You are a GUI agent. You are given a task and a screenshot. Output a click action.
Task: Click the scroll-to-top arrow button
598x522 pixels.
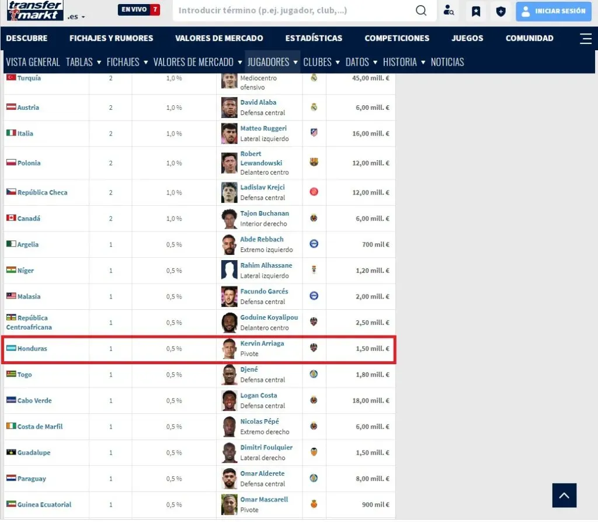(x=564, y=496)
